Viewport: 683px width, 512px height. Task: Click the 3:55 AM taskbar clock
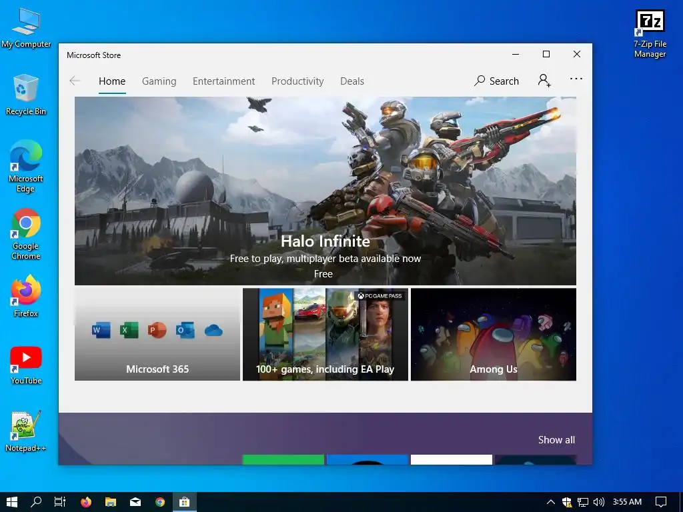click(627, 502)
